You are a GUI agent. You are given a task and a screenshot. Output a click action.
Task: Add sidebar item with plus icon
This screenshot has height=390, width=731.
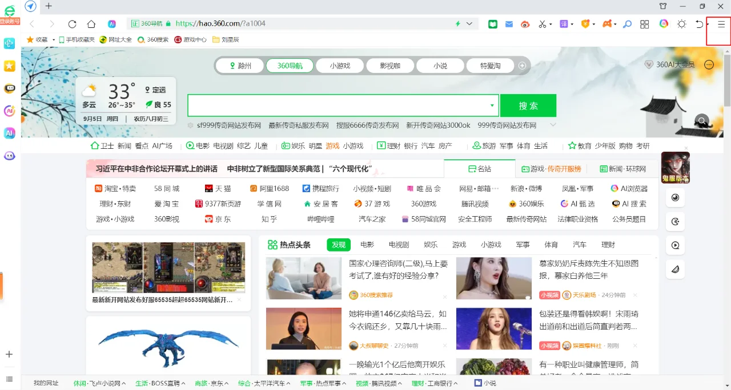pyautogui.click(x=9, y=354)
